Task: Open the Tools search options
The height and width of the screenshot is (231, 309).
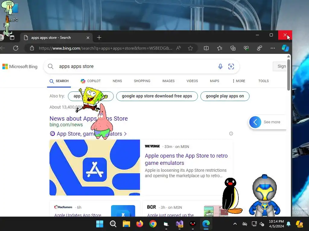Action: (263, 81)
